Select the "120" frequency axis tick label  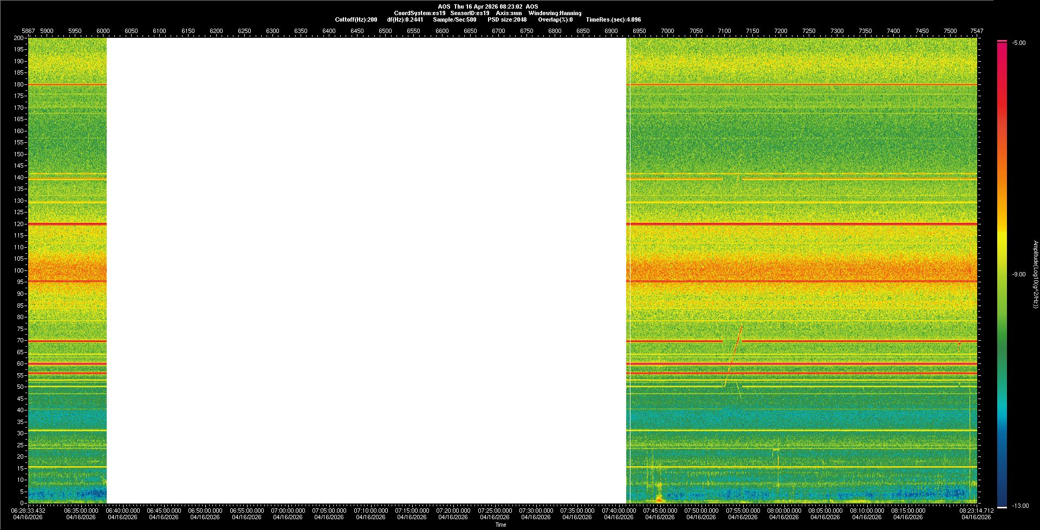[x=19, y=224]
